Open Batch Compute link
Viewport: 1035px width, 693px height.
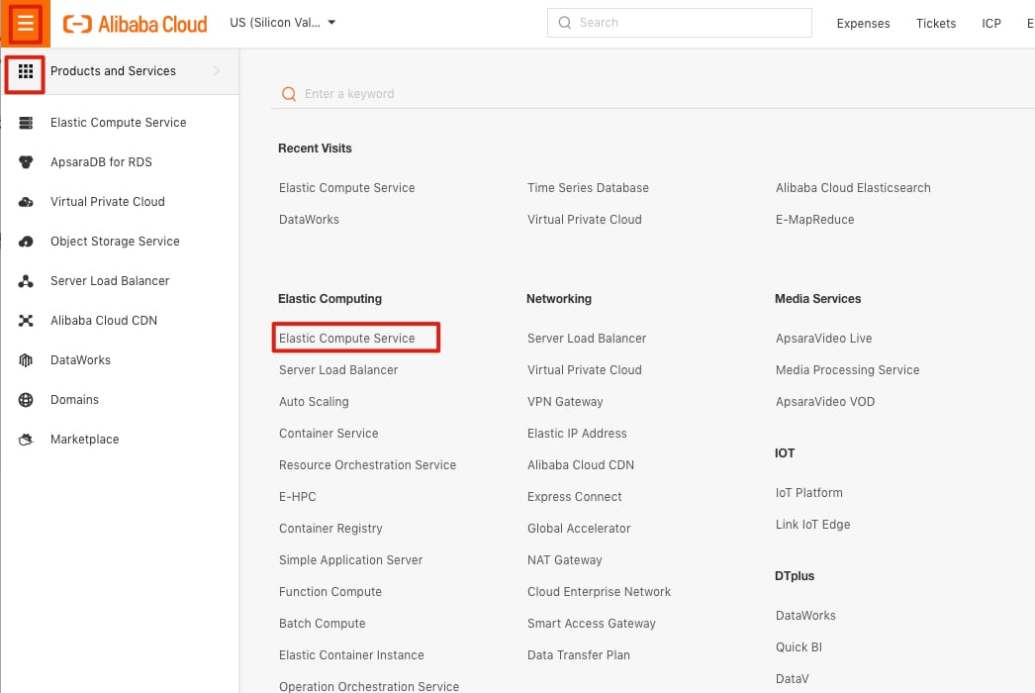322,625
